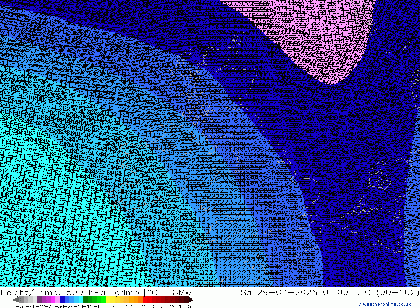Select the dark blue legend swatch
The image size is (420, 308).
62,300
